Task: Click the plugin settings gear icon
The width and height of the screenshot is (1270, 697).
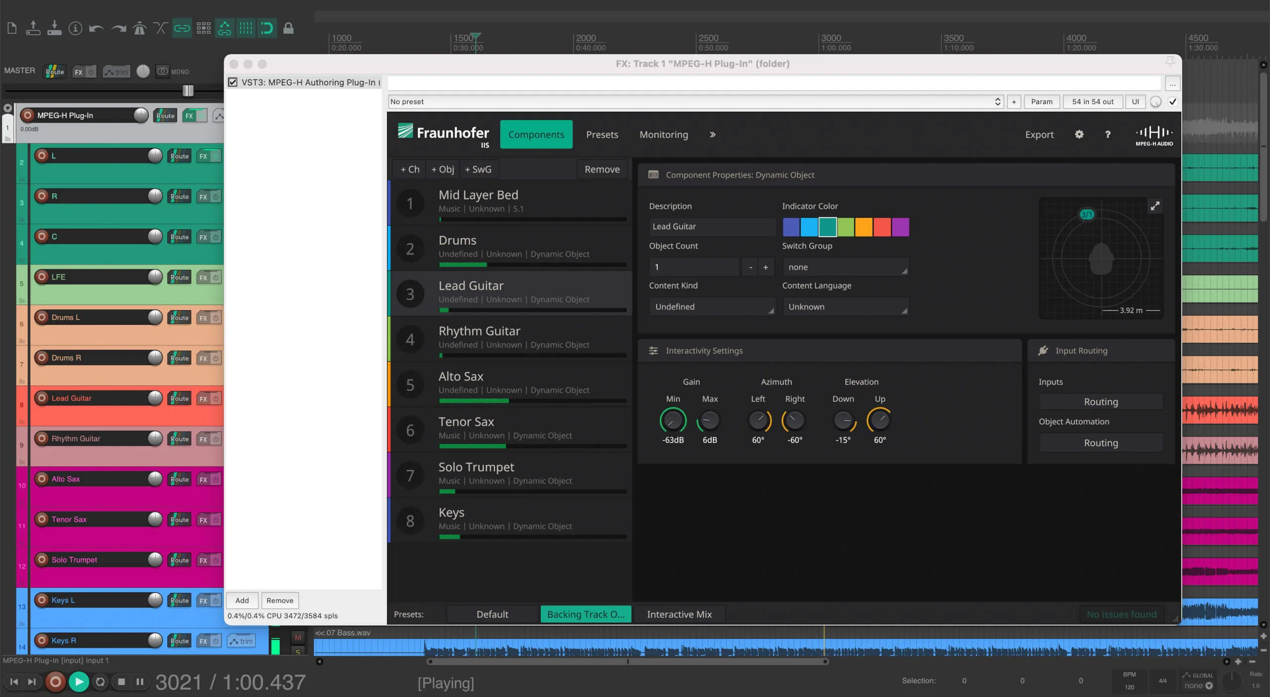Action: point(1079,134)
